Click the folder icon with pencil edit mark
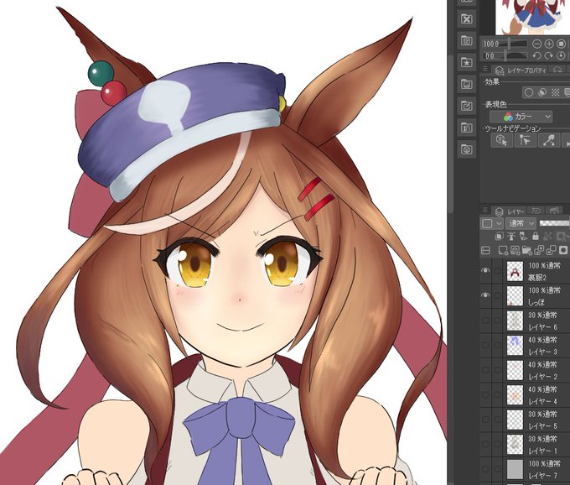This screenshot has width=570, height=485. (x=466, y=106)
